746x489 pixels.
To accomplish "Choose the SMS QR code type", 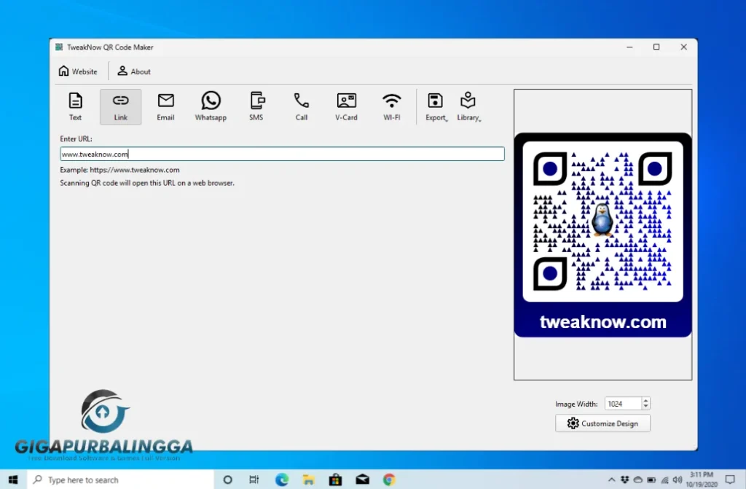I will point(256,106).
